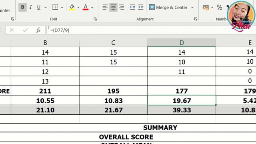Toggle Italic formatting
Viewport: 256px width, 144px height.
pyautogui.click(x=31, y=7)
